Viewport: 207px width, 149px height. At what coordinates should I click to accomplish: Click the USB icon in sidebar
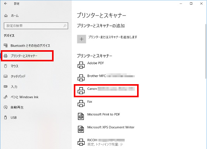coord(5,117)
